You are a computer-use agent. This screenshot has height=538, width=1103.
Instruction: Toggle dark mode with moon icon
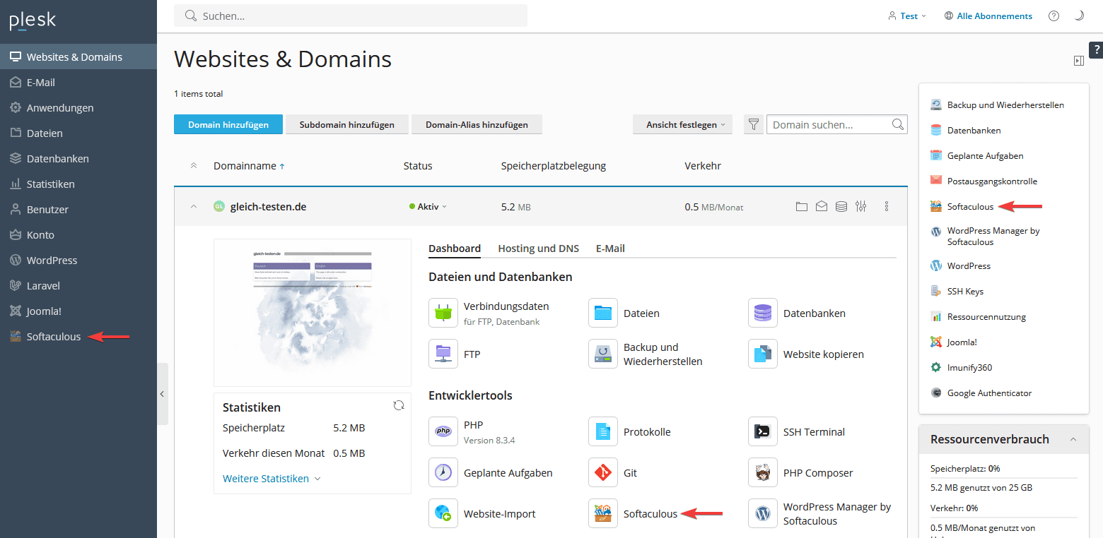pos(1079,16)
